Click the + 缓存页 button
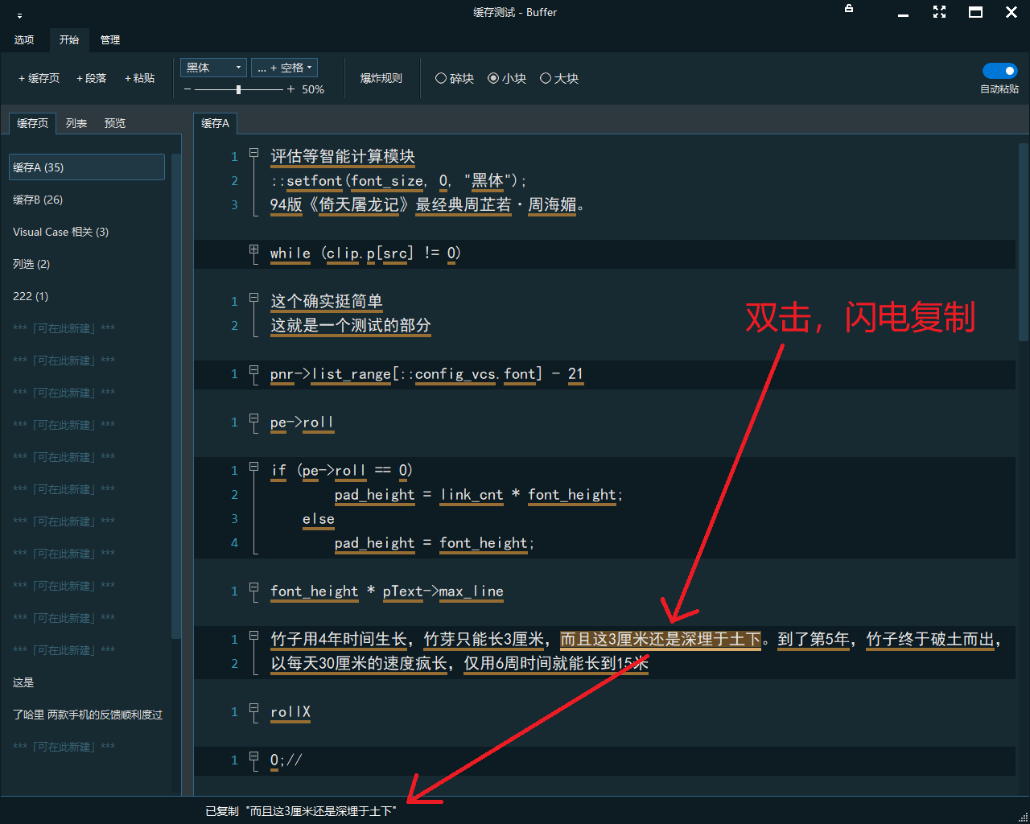Viewport: 1030px width, 824px height. point(39,78)
